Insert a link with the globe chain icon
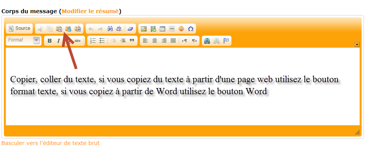Image resolution: width=369 pixels, height=152 pixels. [207, 41]
